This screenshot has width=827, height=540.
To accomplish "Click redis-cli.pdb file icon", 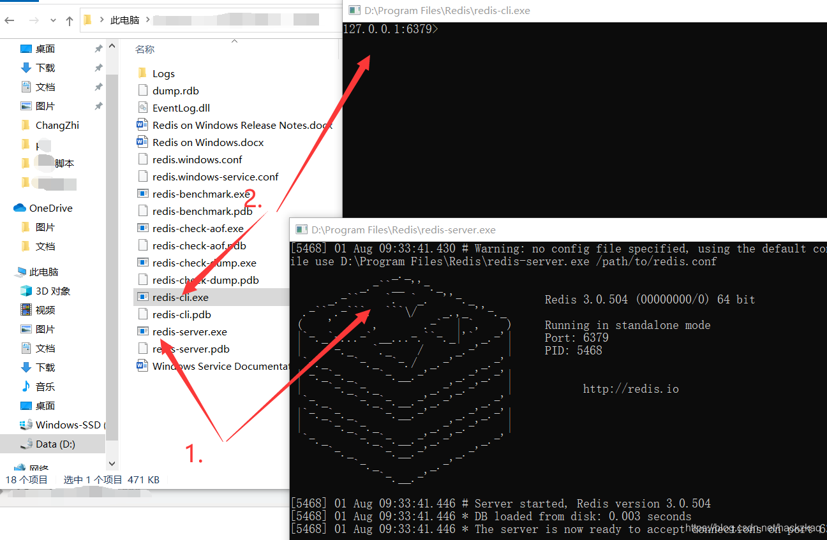I will [x=143, y=314].
